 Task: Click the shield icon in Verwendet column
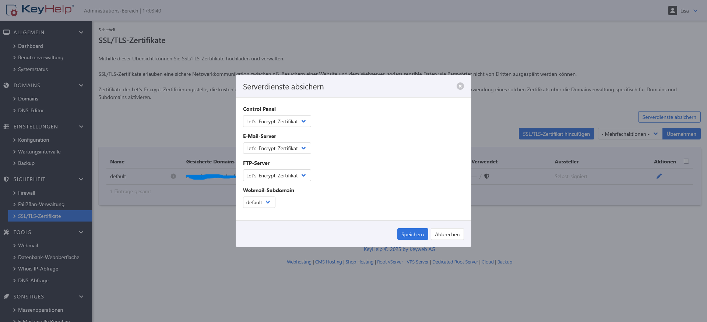(x=486, y=176)
